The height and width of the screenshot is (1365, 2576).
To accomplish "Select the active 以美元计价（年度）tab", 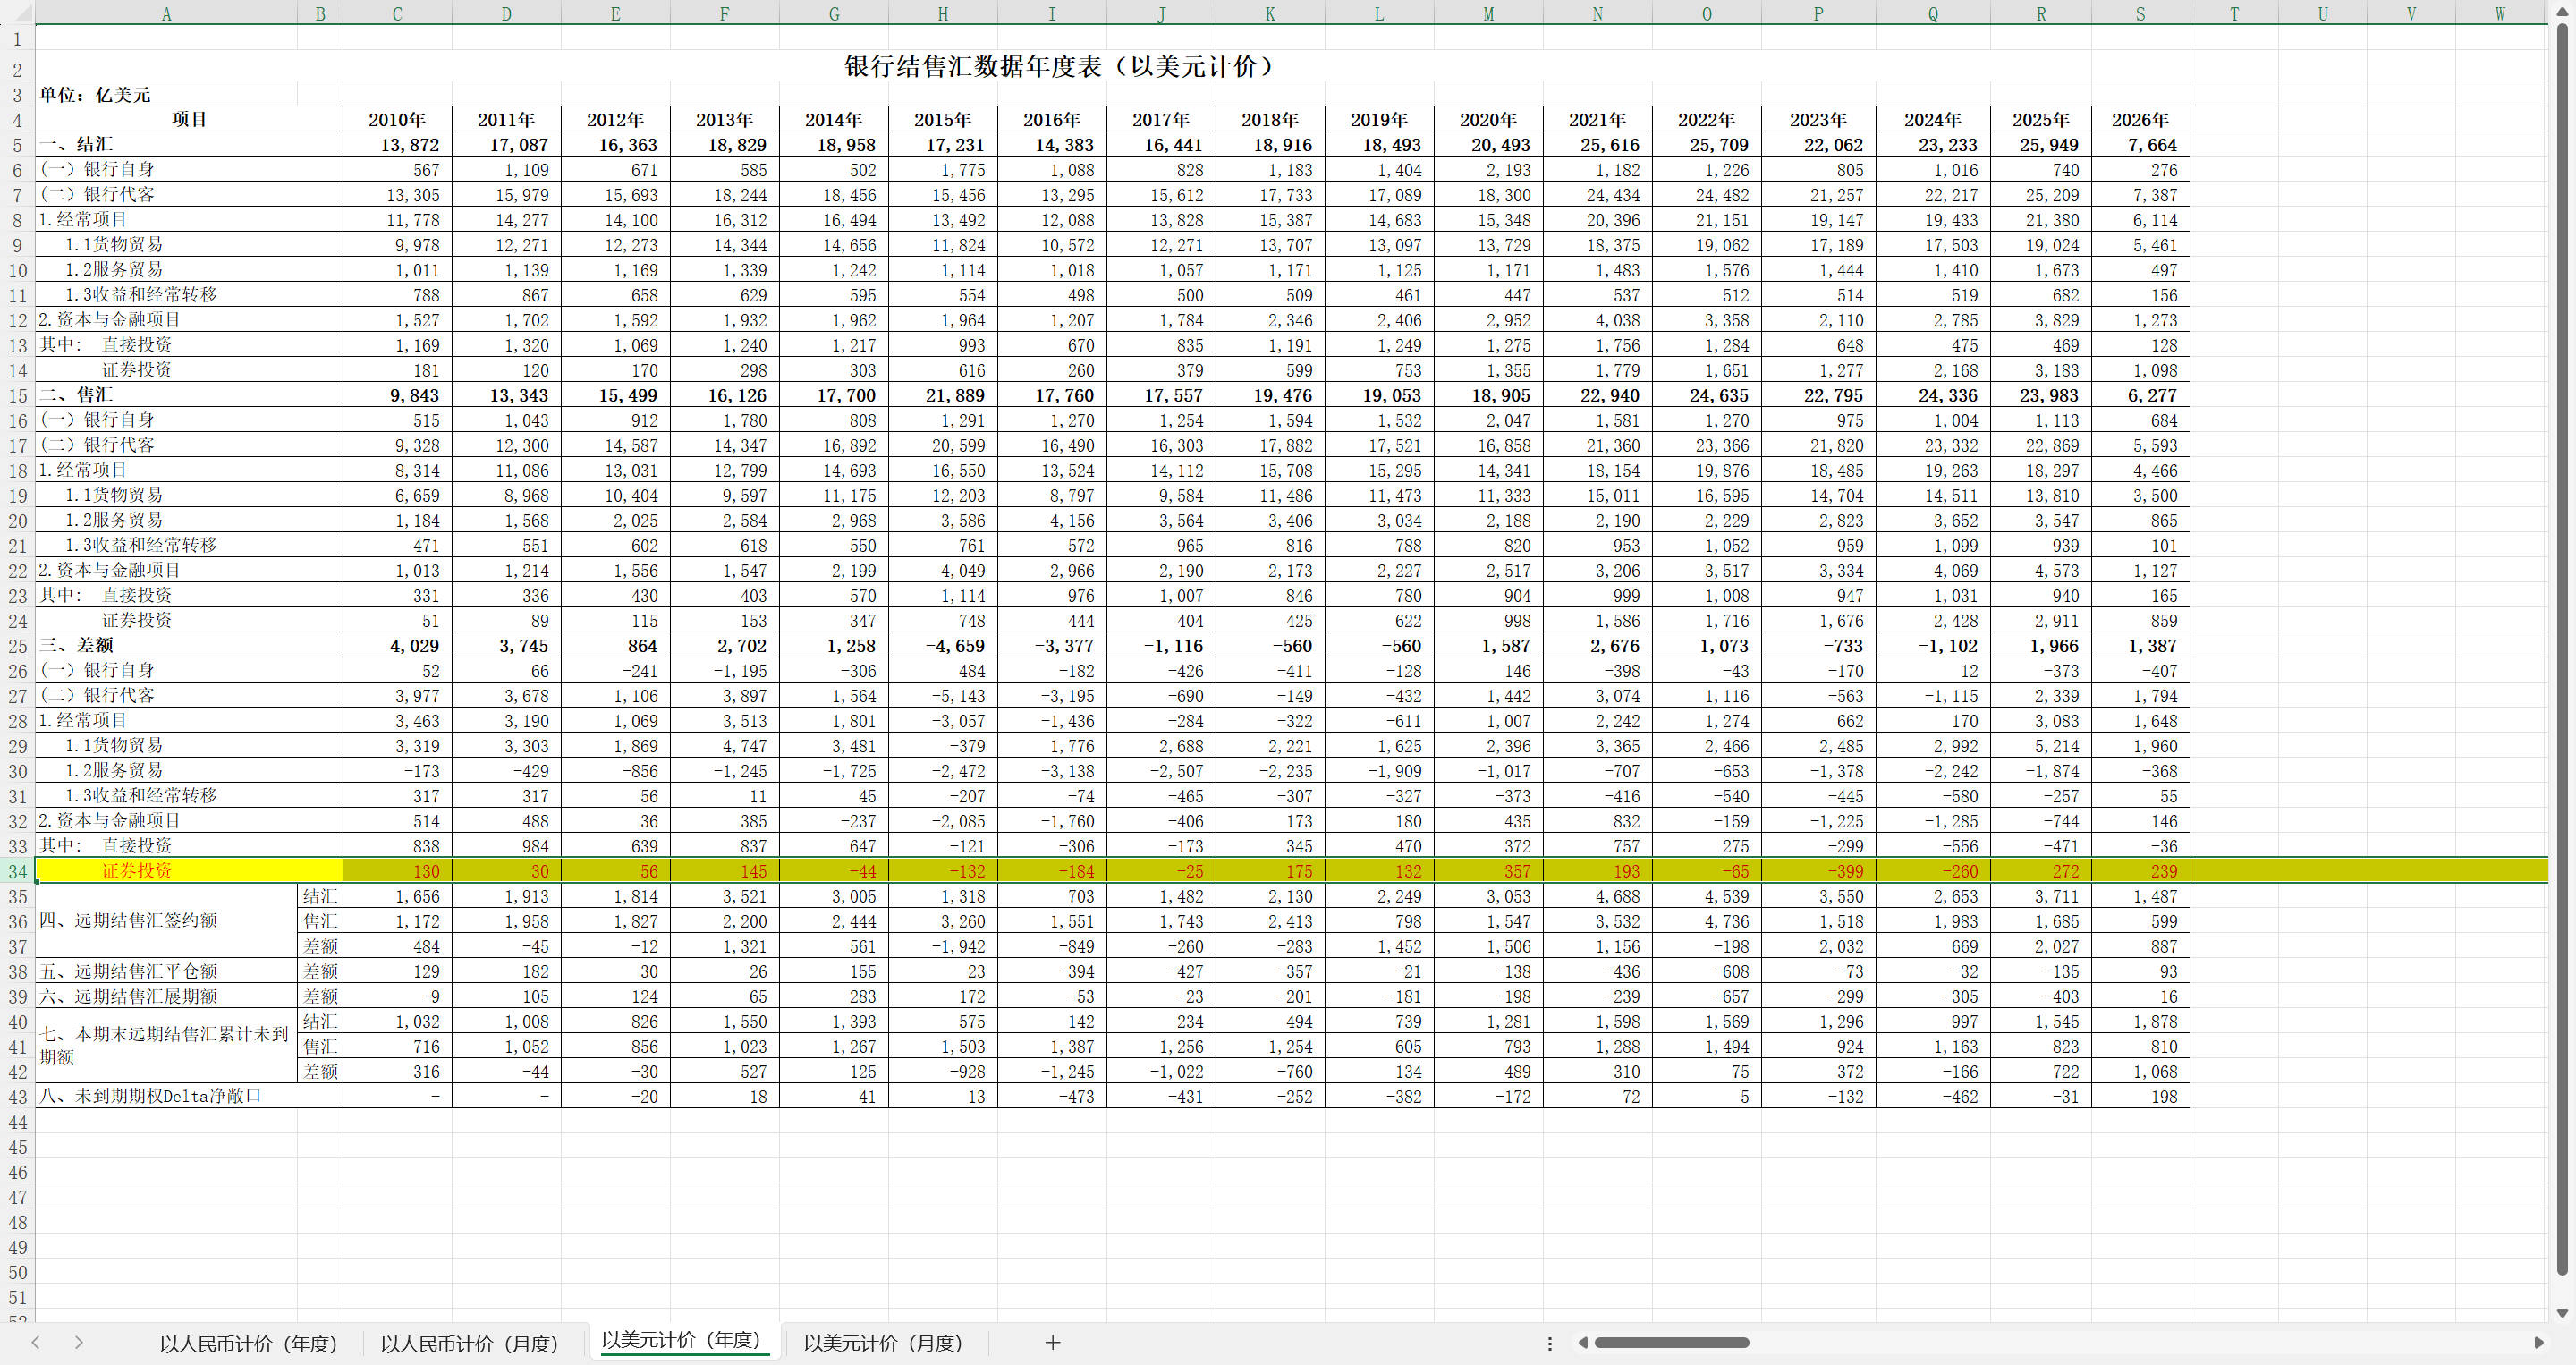I will [681, 1340].
